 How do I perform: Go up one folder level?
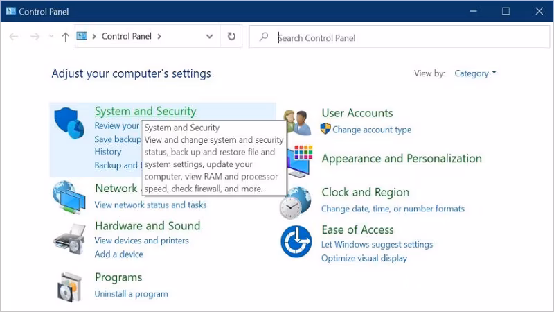tap(65, 37)
